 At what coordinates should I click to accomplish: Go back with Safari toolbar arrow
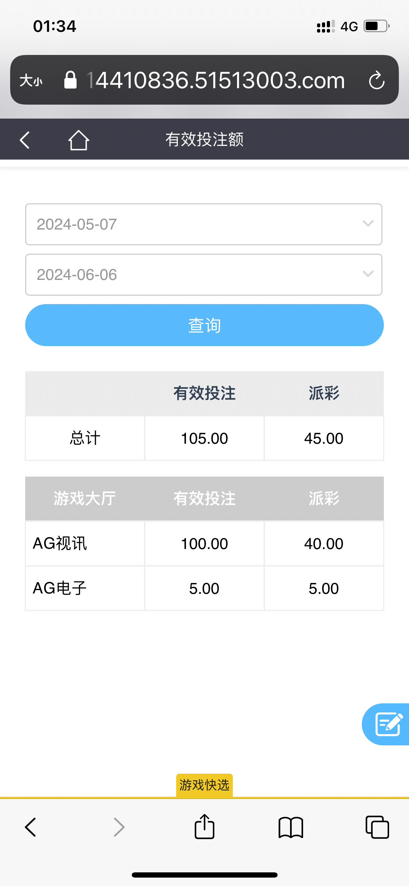(31, 828)
